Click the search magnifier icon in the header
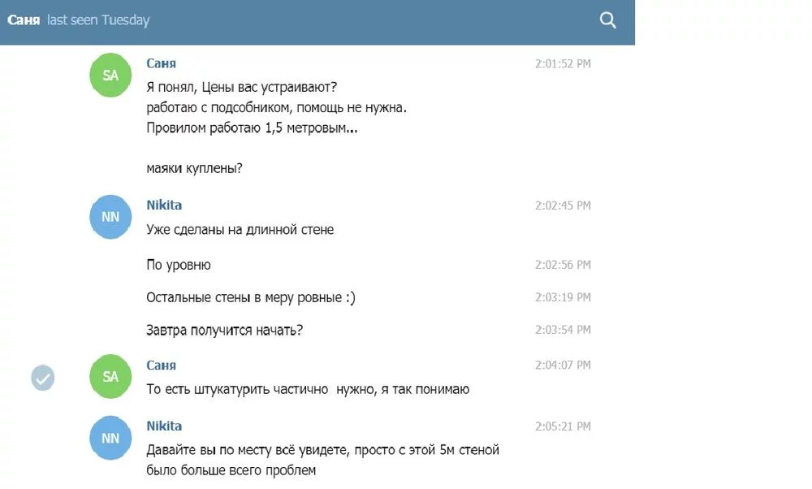This screenshot has width=812, height=489. coord(607,20)
